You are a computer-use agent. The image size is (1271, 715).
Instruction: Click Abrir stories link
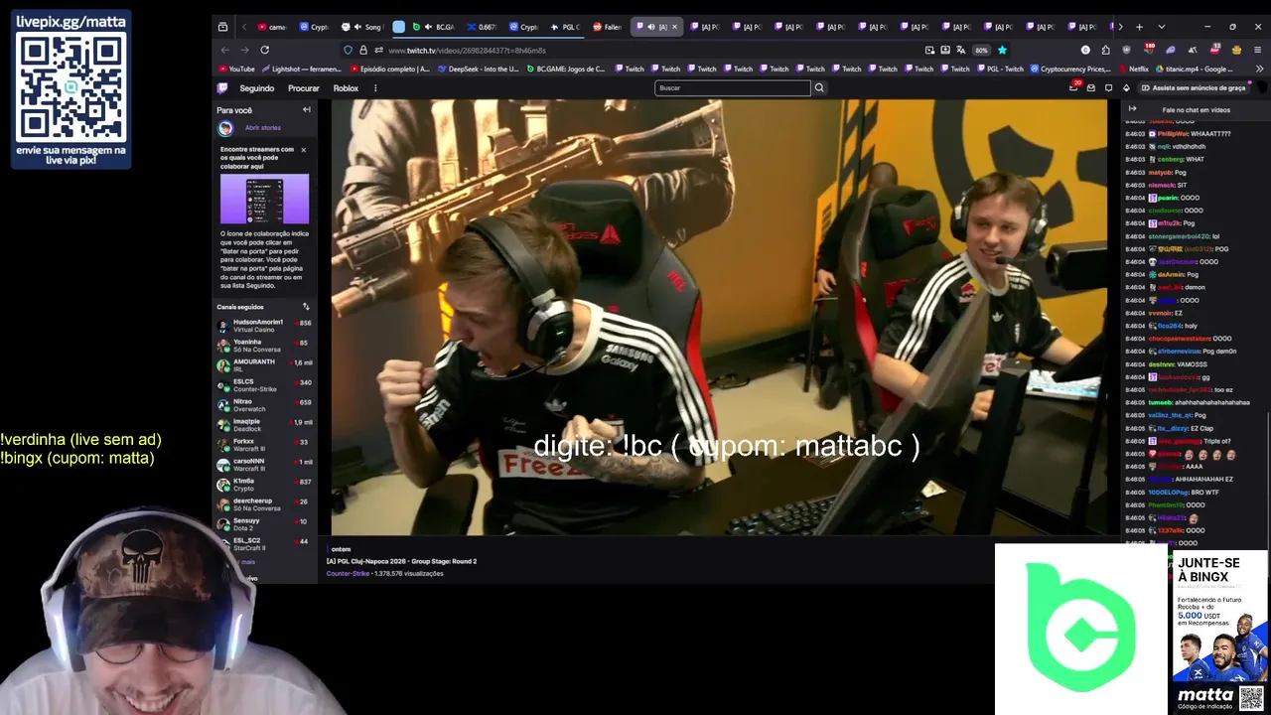tap(263, 128)
